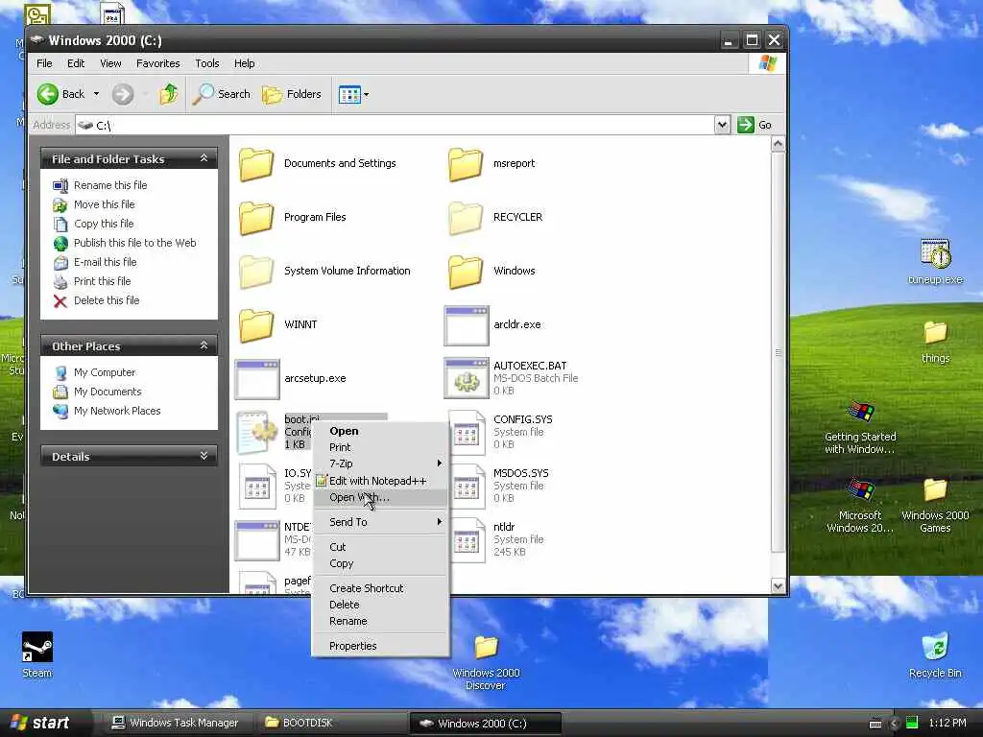Click the green Back arrow icon
The height and width of the screenshot is (737, 983).
click(x=48, y=95)
